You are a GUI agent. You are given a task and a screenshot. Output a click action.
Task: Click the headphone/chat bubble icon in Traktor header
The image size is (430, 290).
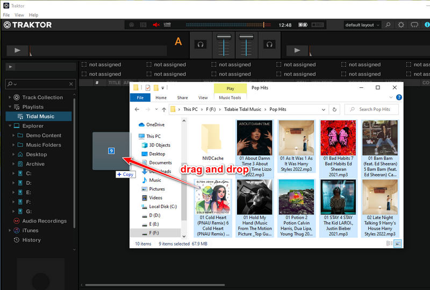point(414,25)
